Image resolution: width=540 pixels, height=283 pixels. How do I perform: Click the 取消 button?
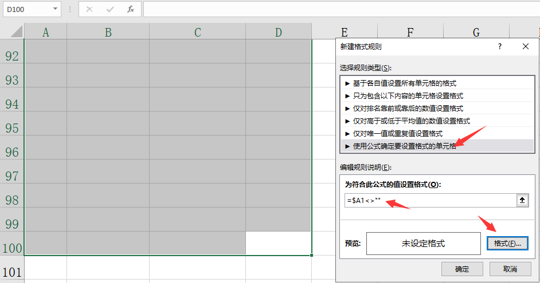point(510,269)
